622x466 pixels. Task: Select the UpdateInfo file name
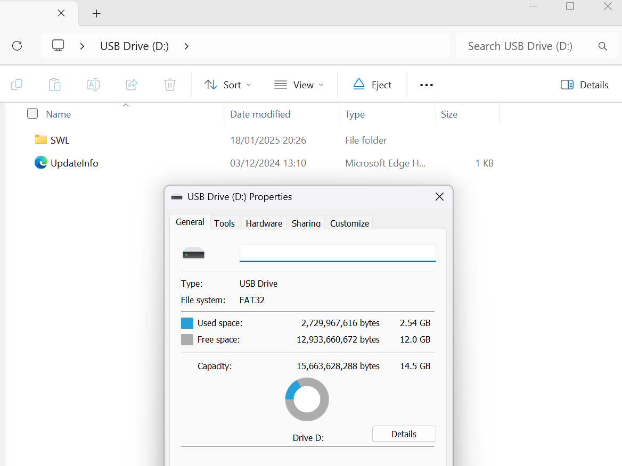74,163
